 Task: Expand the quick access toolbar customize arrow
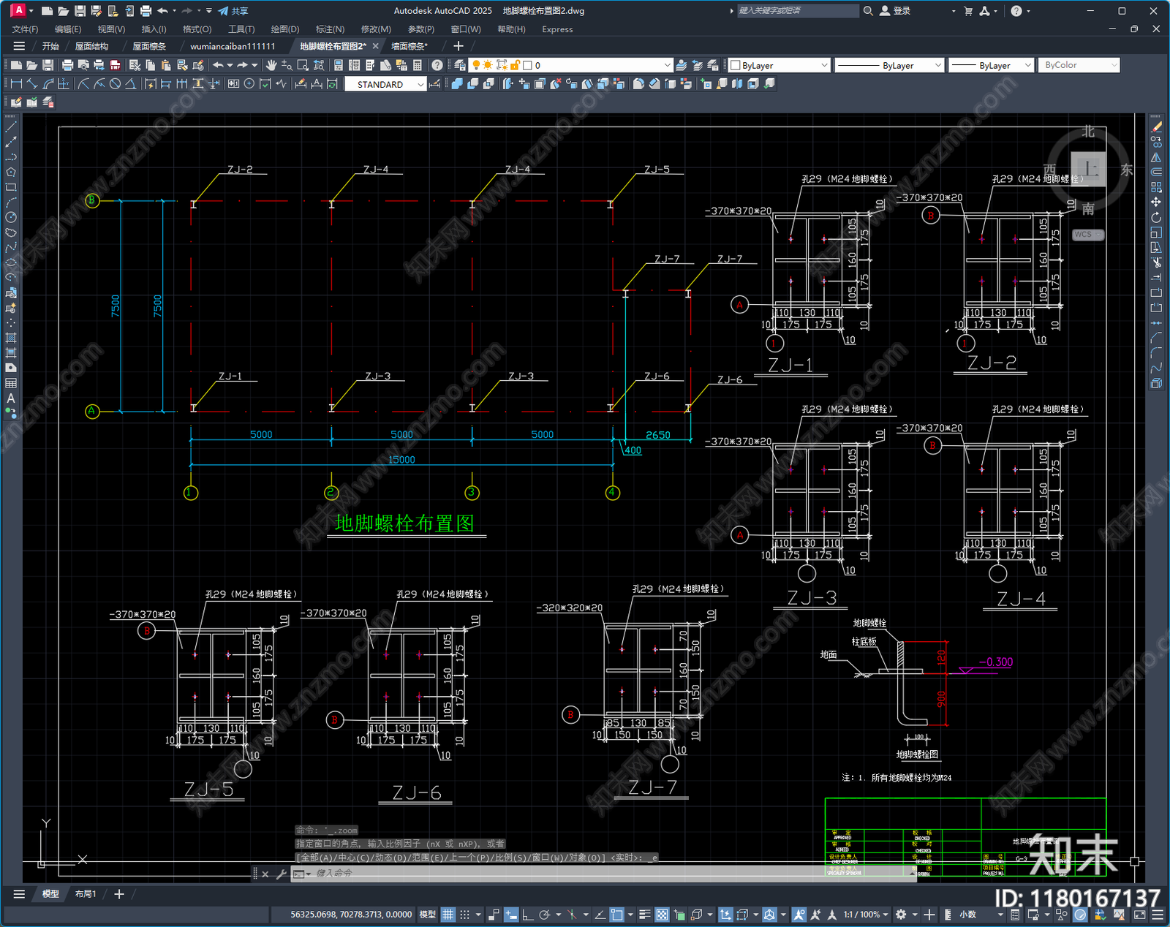click(209, 11)
